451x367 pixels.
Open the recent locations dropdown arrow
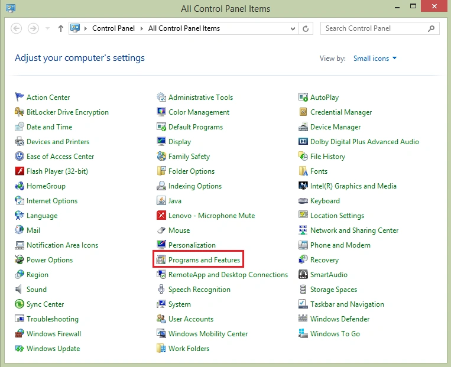tap(47, 28)
